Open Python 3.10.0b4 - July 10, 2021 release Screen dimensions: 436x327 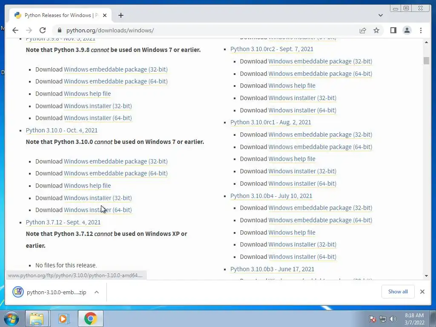[x=271, y=196]
